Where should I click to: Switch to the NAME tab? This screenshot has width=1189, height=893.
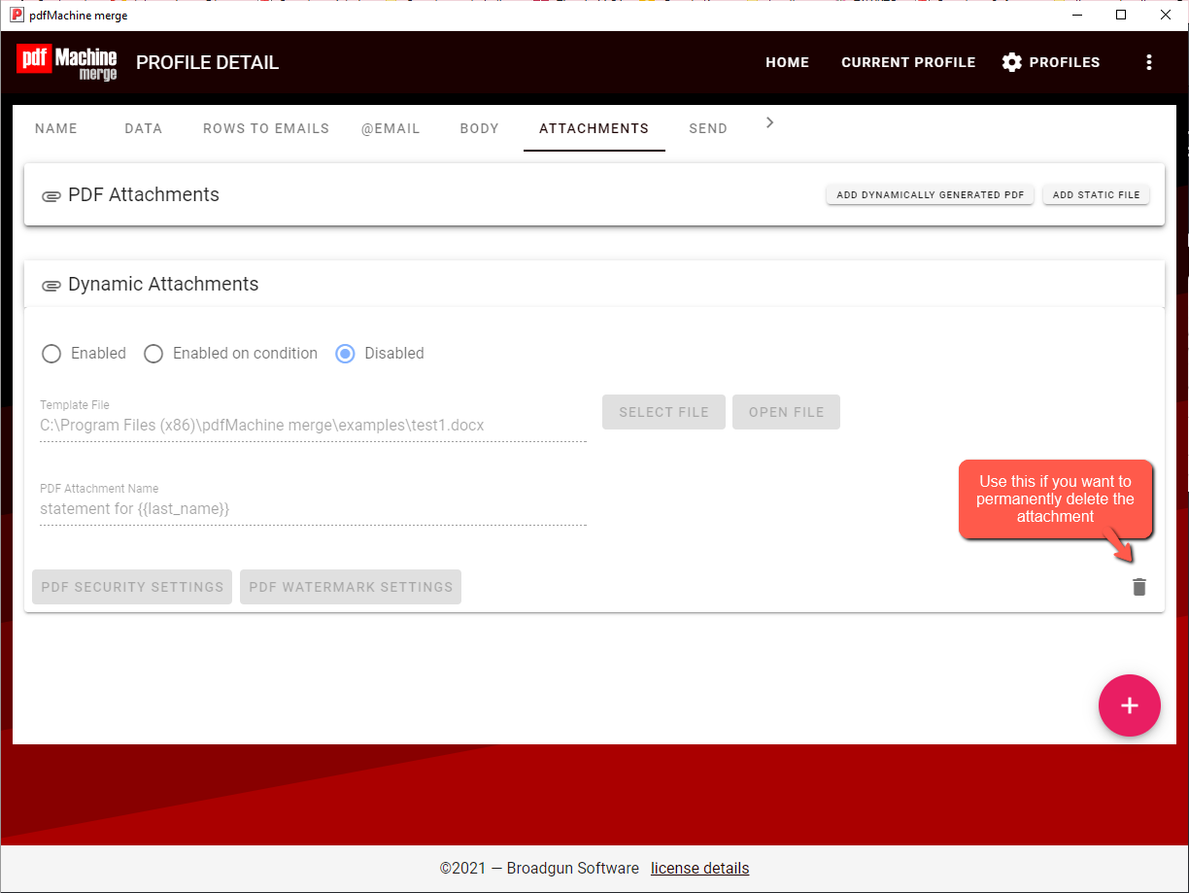click(x=56, y=128)
